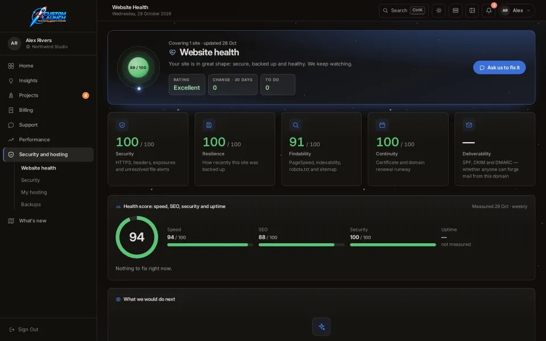
Task: Open the Performance page
Action: 48,140
